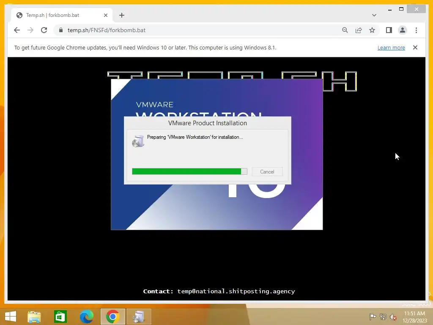
Task: Bookmark this page with the star icon
Action: tap(372, 30)
